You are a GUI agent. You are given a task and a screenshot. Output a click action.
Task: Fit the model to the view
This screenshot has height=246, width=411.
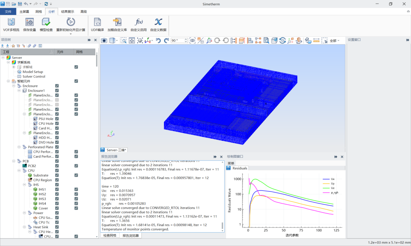click(140, 40)
